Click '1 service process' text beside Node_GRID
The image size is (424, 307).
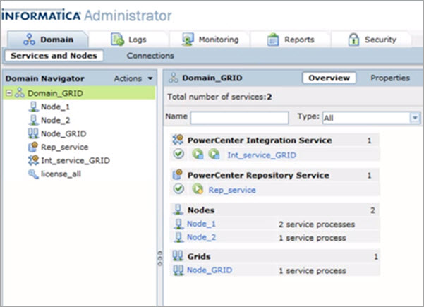pyautogui.click(x=313, y=271)
